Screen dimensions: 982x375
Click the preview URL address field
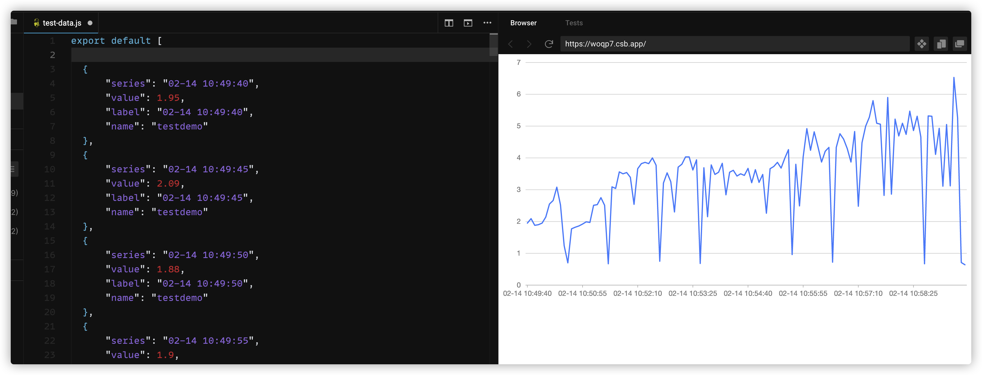734,44
